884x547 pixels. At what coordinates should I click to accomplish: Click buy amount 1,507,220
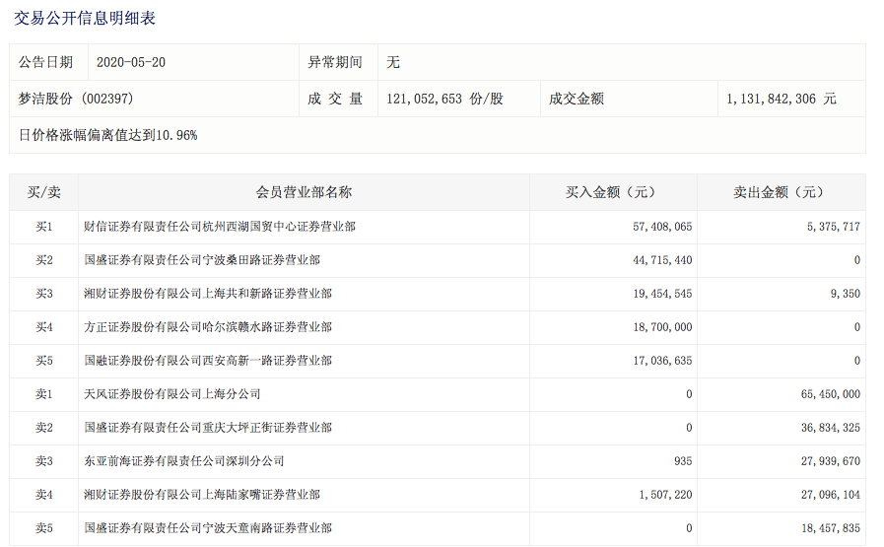pyautogui.click(x=665, y=495)
